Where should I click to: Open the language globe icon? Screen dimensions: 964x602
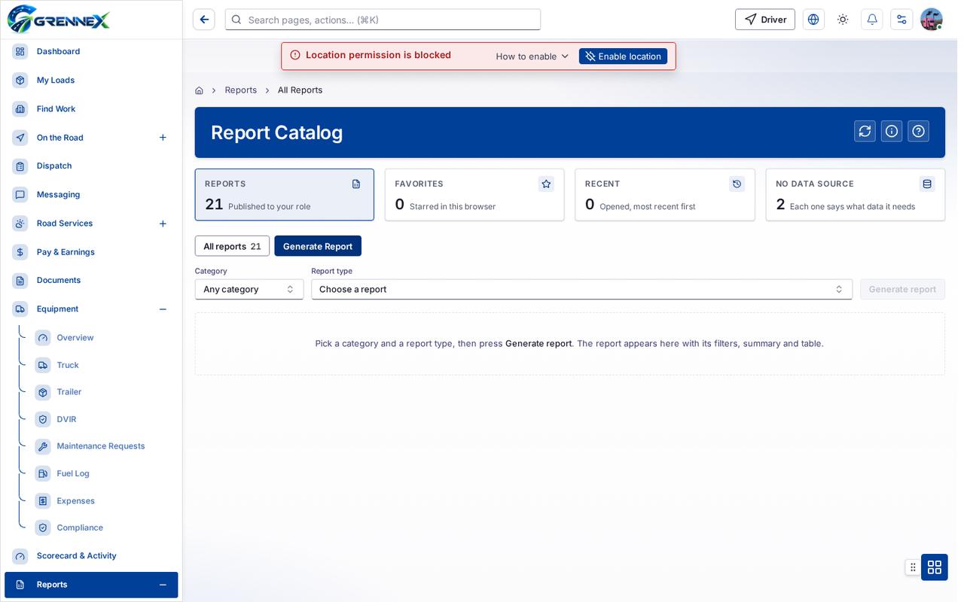point(813,20)
